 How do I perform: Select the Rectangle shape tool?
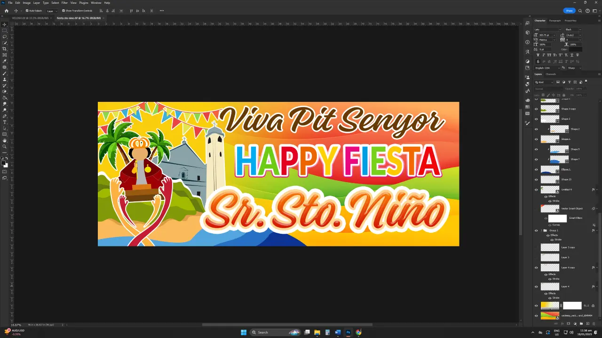coord(5,134)
